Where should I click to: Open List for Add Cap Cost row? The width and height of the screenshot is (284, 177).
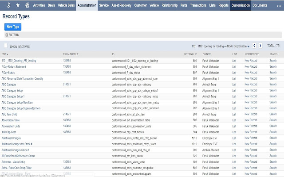click(234, 132)
